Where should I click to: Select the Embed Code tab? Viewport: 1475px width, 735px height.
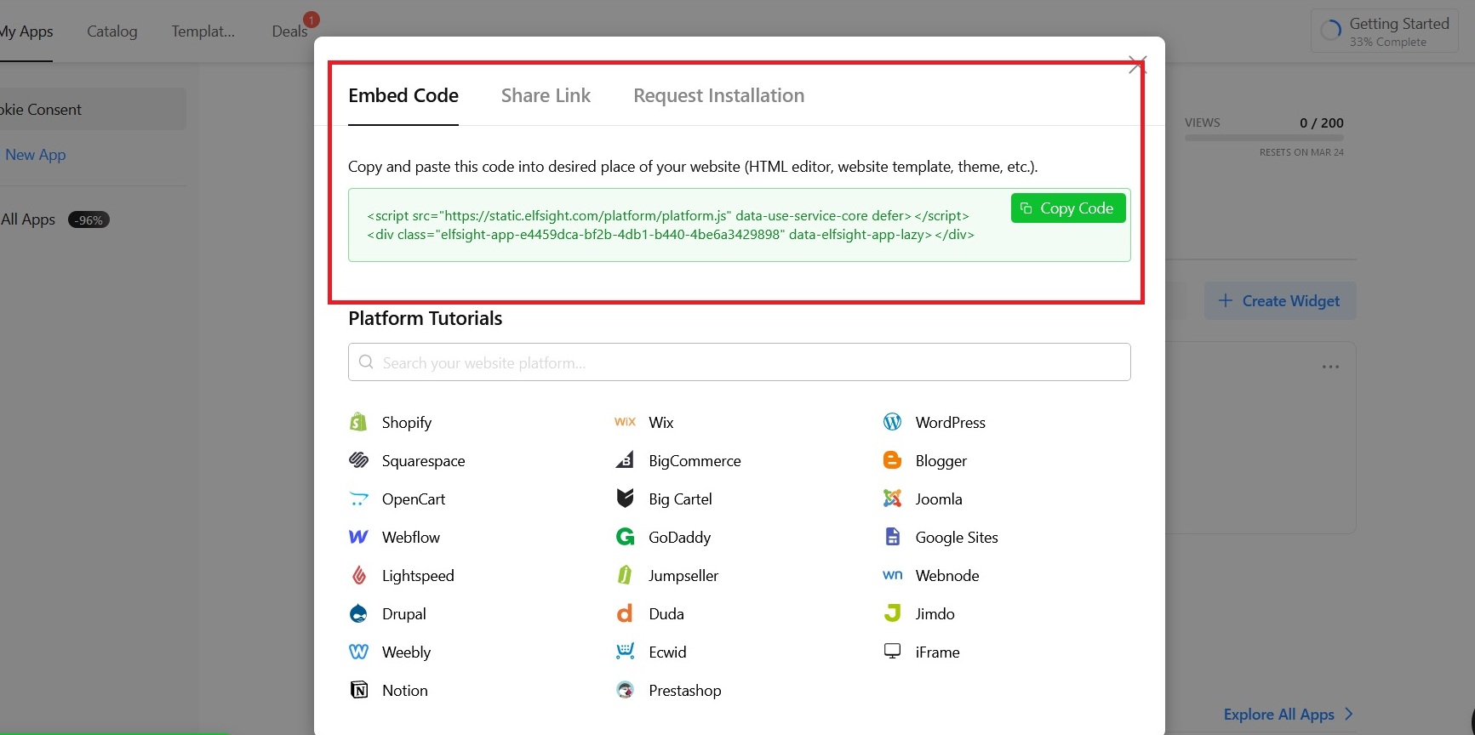(403, 95)
